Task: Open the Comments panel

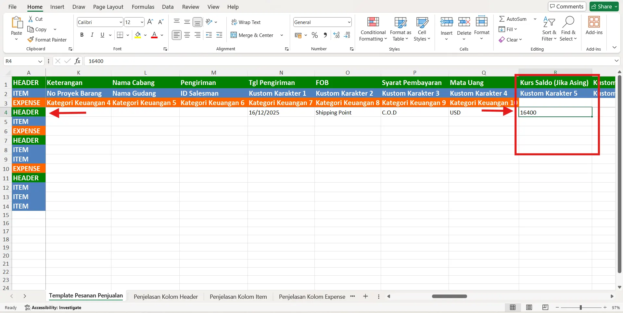Action: tap(566, 6)
